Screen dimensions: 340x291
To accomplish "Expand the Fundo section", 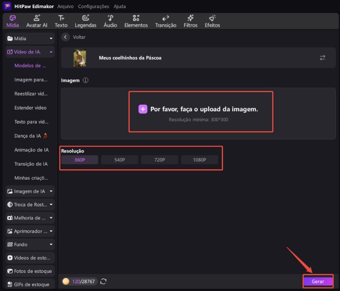I will [30, 244].
